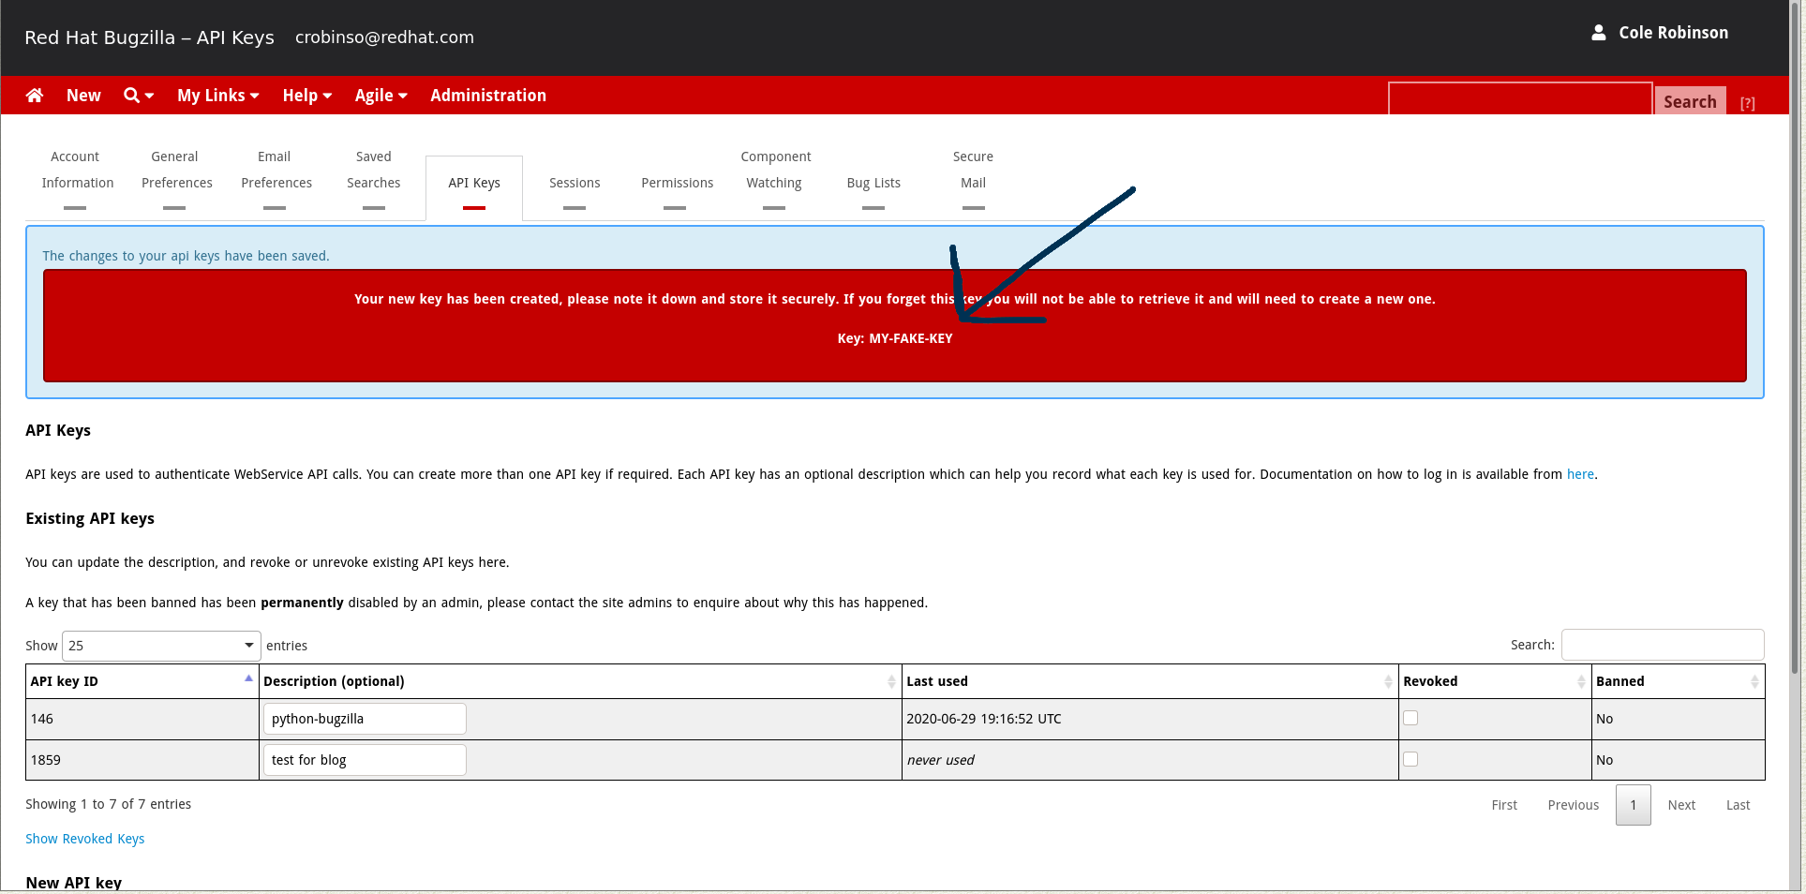The image size is (1806, 894).
Task: Click the Banned 'No' cell for key 146
Action: pyautogui.click(x=1678, y=719)
